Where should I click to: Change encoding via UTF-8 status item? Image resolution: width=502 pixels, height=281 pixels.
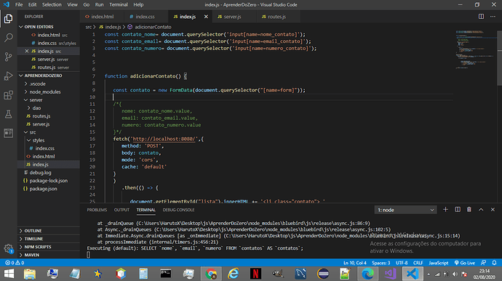[402, 263]
